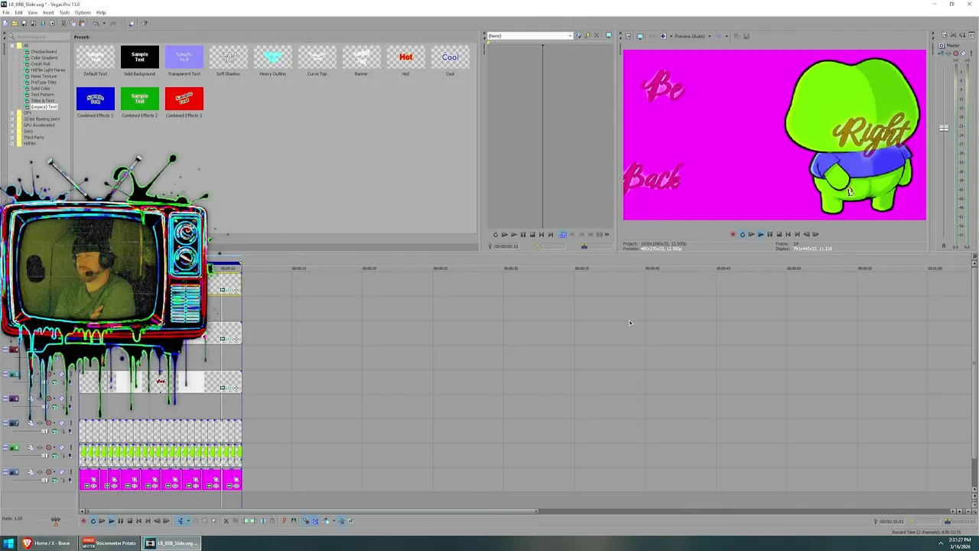Click Play in the timeline transport bar
This screenshot has height=551, width=979.
pyautogui.click(x=111, y=520)
